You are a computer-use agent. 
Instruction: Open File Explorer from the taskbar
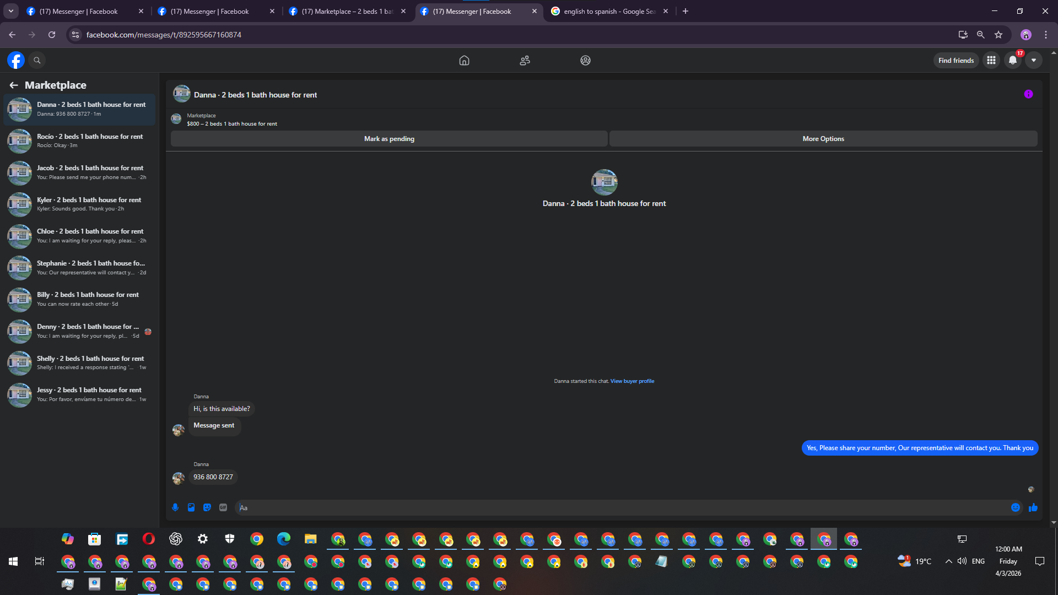coord(311,539)
